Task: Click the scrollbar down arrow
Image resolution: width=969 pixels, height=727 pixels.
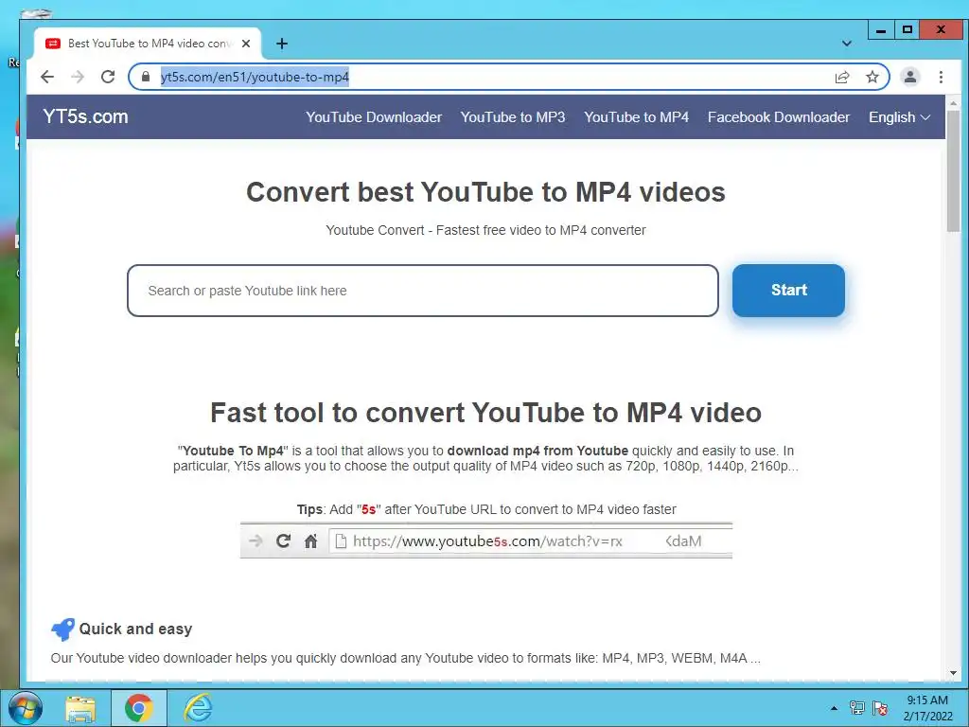Action: [x=954, y=673]
